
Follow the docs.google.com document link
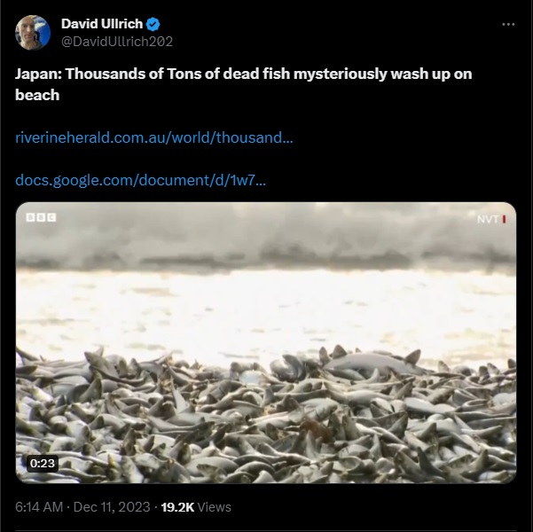(x=140, y=180)
